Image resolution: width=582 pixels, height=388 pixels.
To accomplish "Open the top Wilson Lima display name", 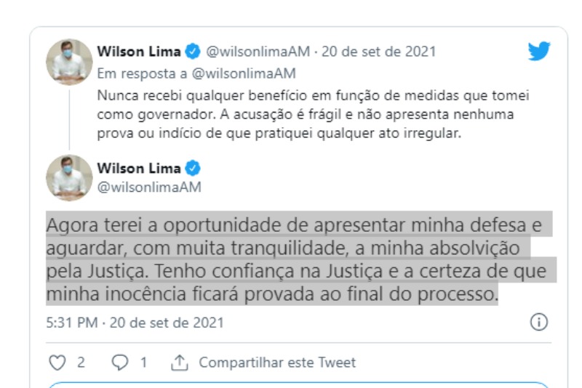I will pyautogui.click(x=139, y=51).
